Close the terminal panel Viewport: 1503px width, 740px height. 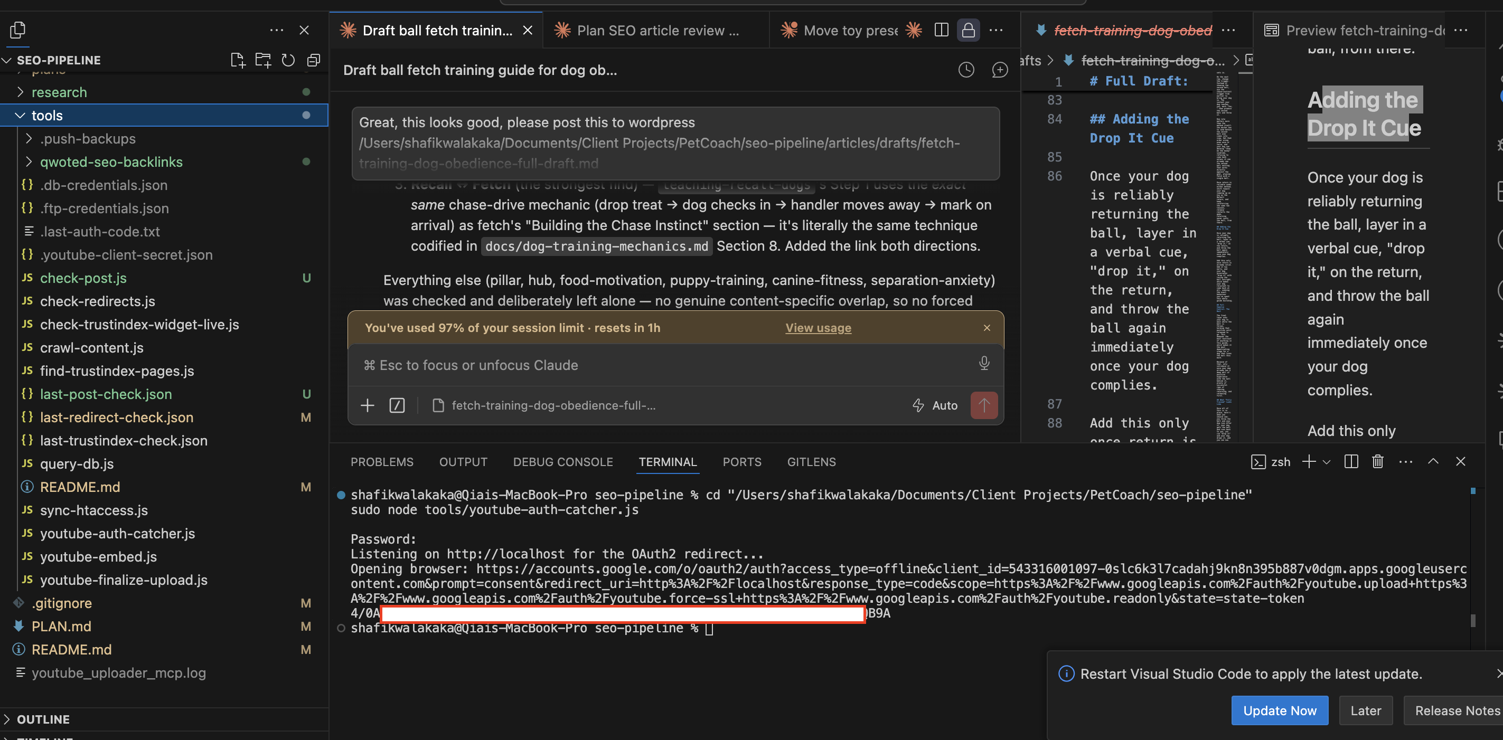pyautogui.click(x=1460, y=461)
